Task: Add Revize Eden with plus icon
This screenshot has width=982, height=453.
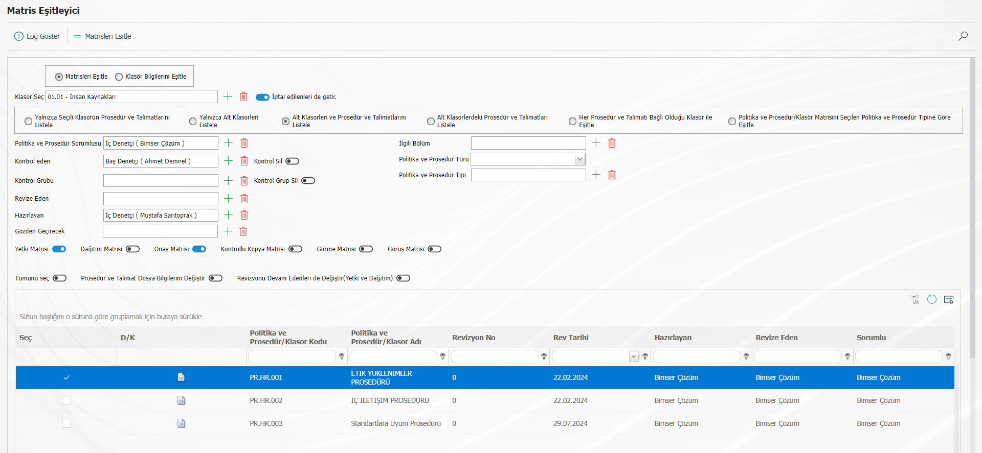Action: [x=229, y=199]
